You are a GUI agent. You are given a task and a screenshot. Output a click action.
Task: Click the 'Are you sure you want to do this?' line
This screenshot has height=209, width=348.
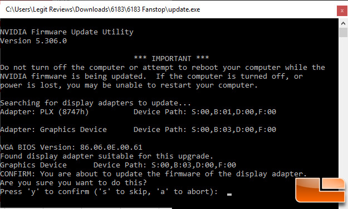[x=73, y=183]
